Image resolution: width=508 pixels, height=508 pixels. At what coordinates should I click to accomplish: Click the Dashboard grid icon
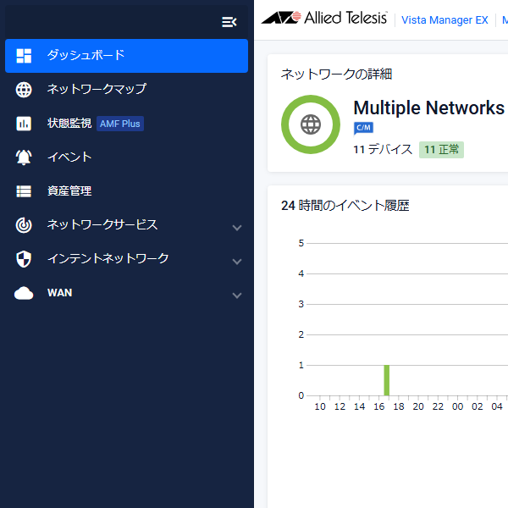(24, 56)
